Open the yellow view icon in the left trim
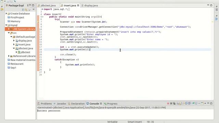The image size is (219, 123). 2,10
